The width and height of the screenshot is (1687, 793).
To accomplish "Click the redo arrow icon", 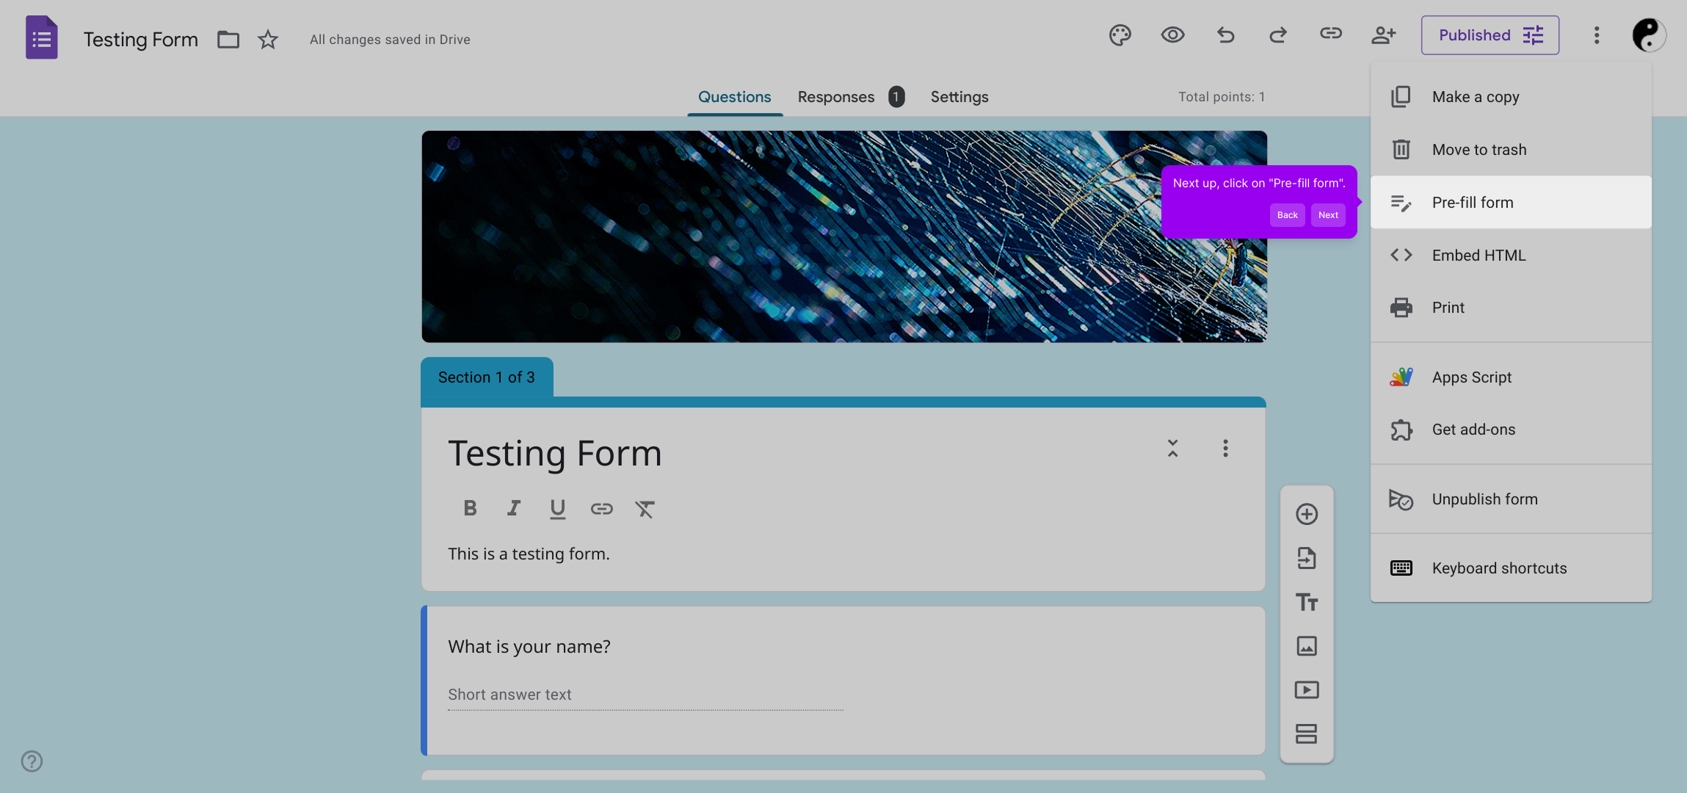I will coord(1278,35).
